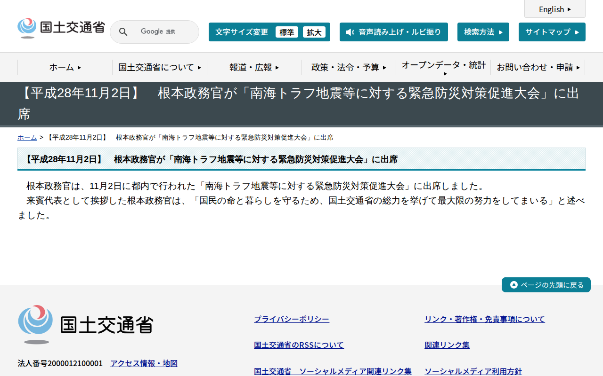Click the ホーム breadcrumb link

pos(27,137)
